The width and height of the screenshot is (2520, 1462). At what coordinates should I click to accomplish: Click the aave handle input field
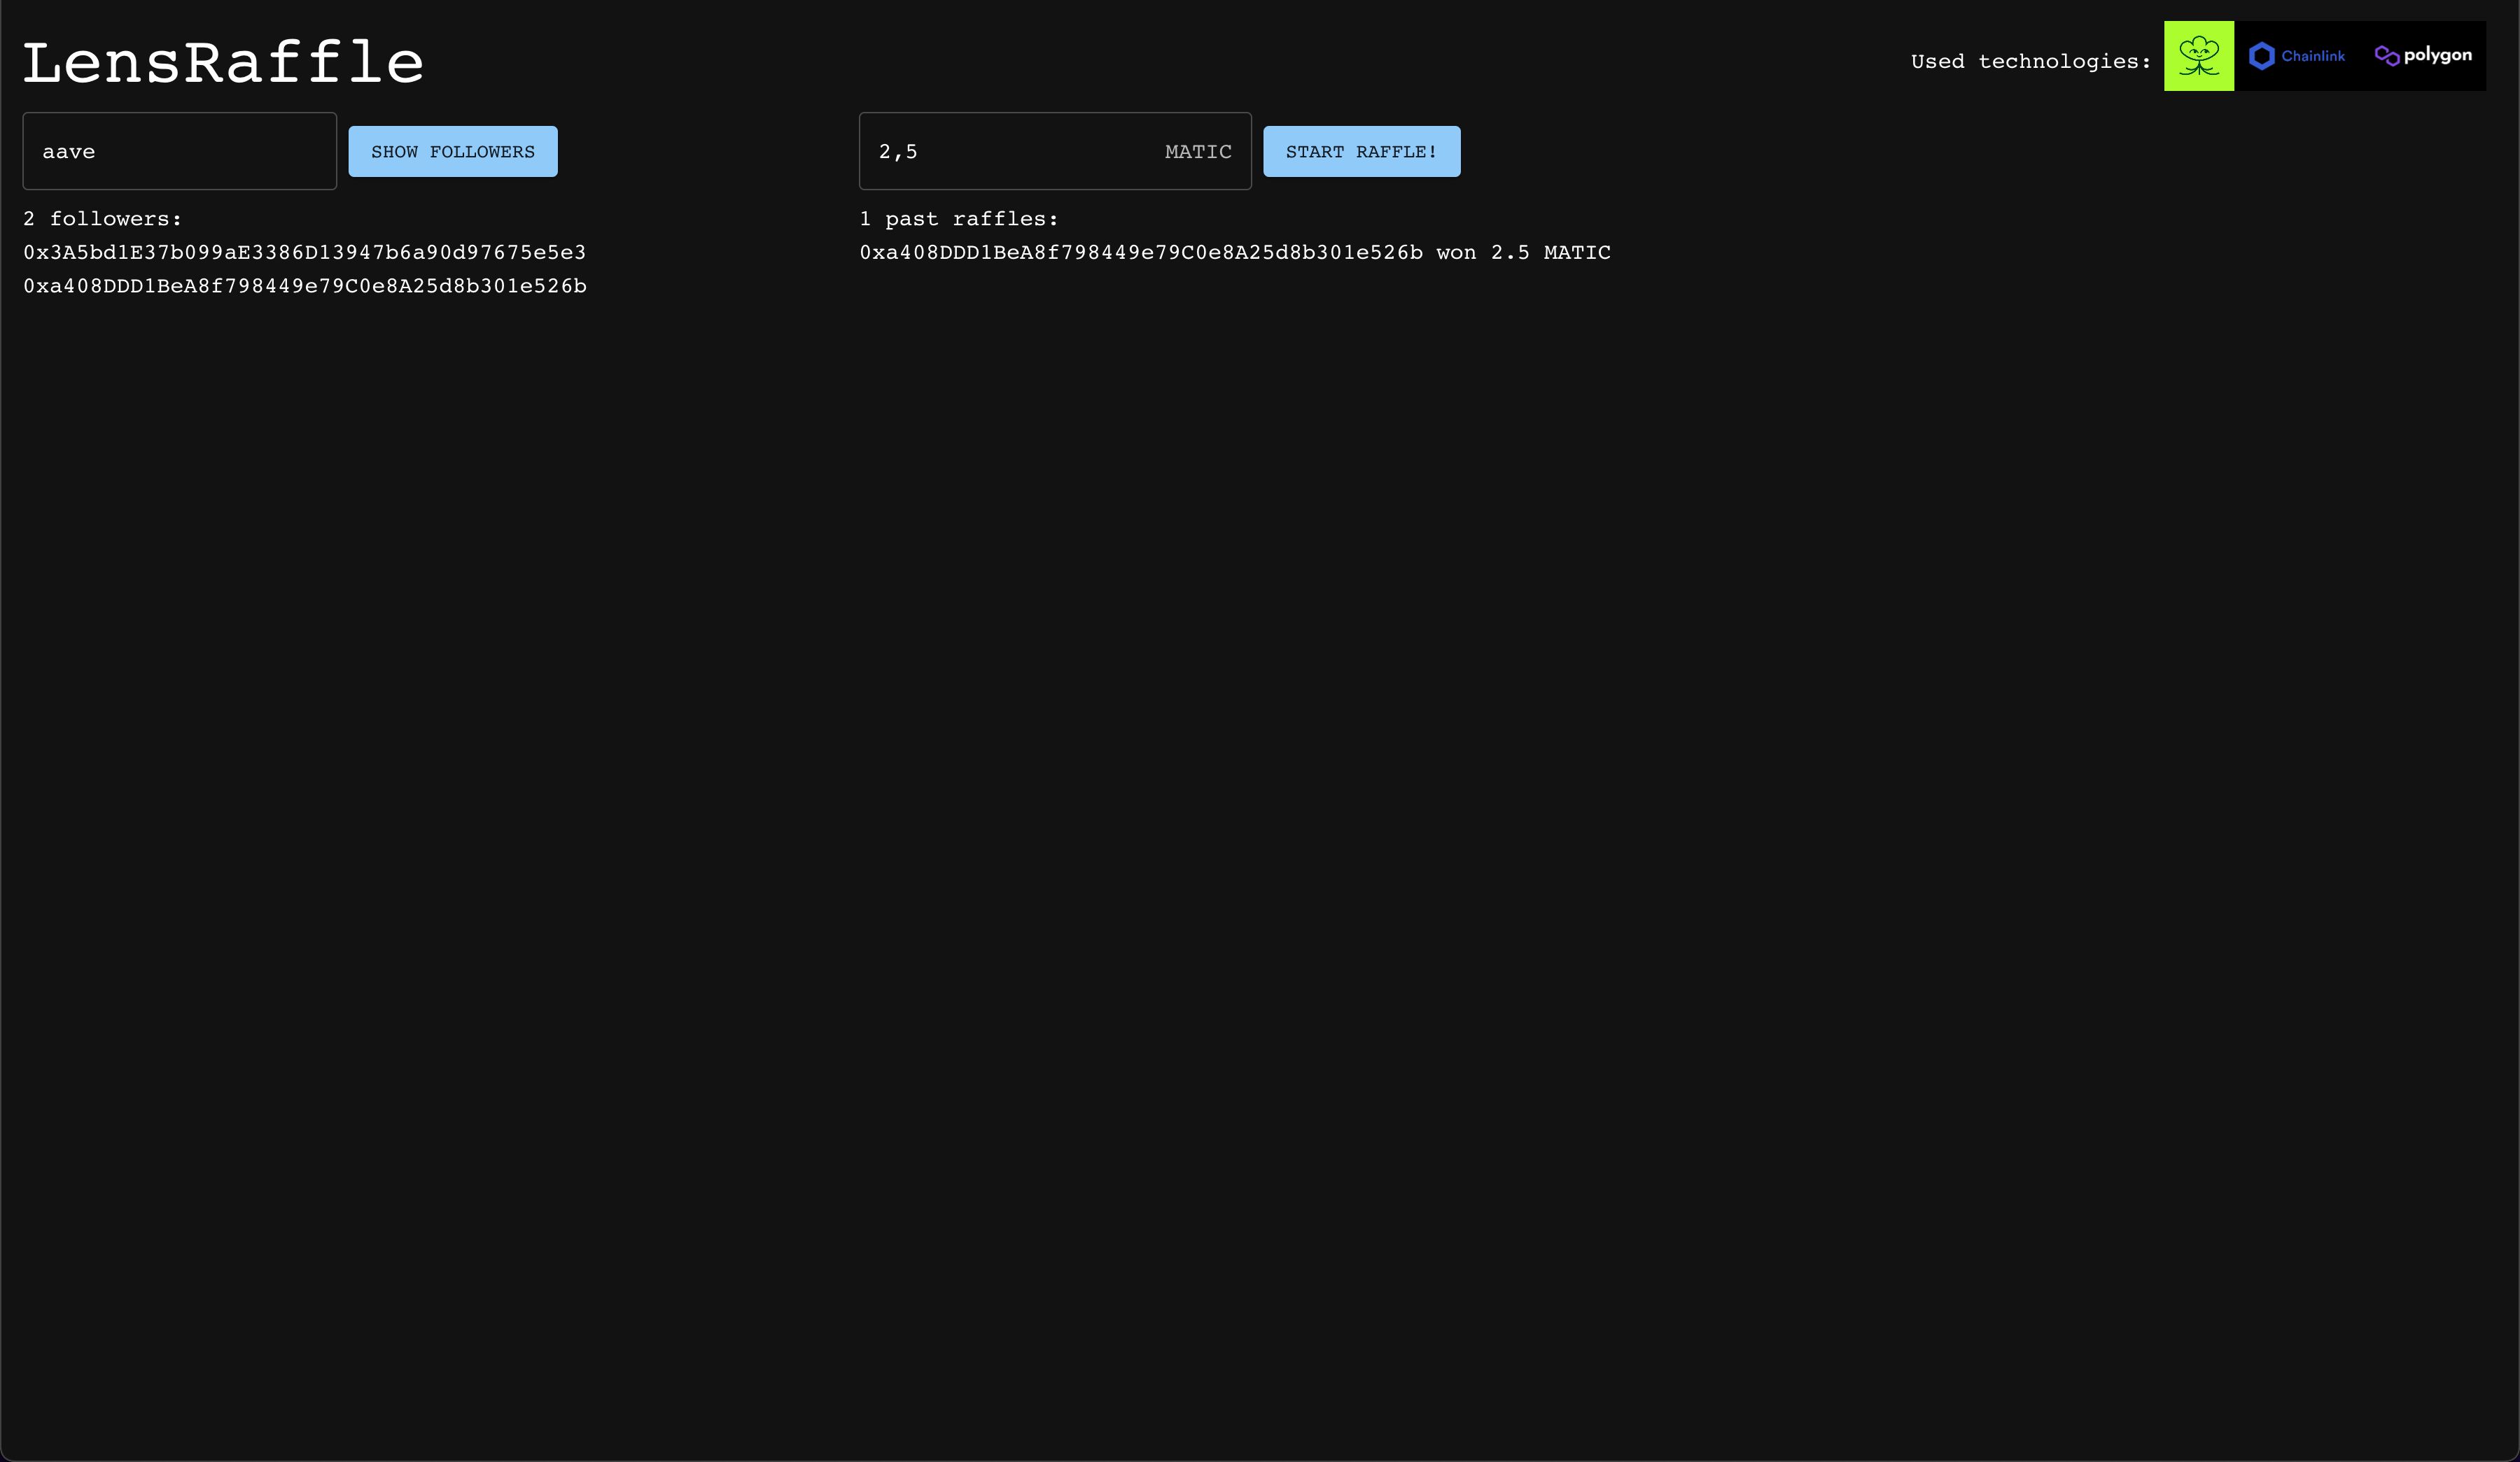click(179, 151)
